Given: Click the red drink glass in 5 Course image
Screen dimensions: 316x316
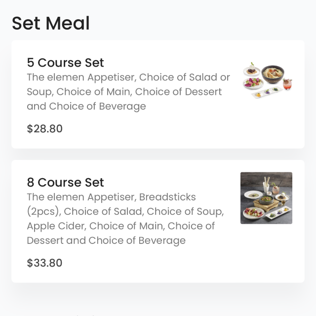Looking at the screenshot, I should [287, 84].
